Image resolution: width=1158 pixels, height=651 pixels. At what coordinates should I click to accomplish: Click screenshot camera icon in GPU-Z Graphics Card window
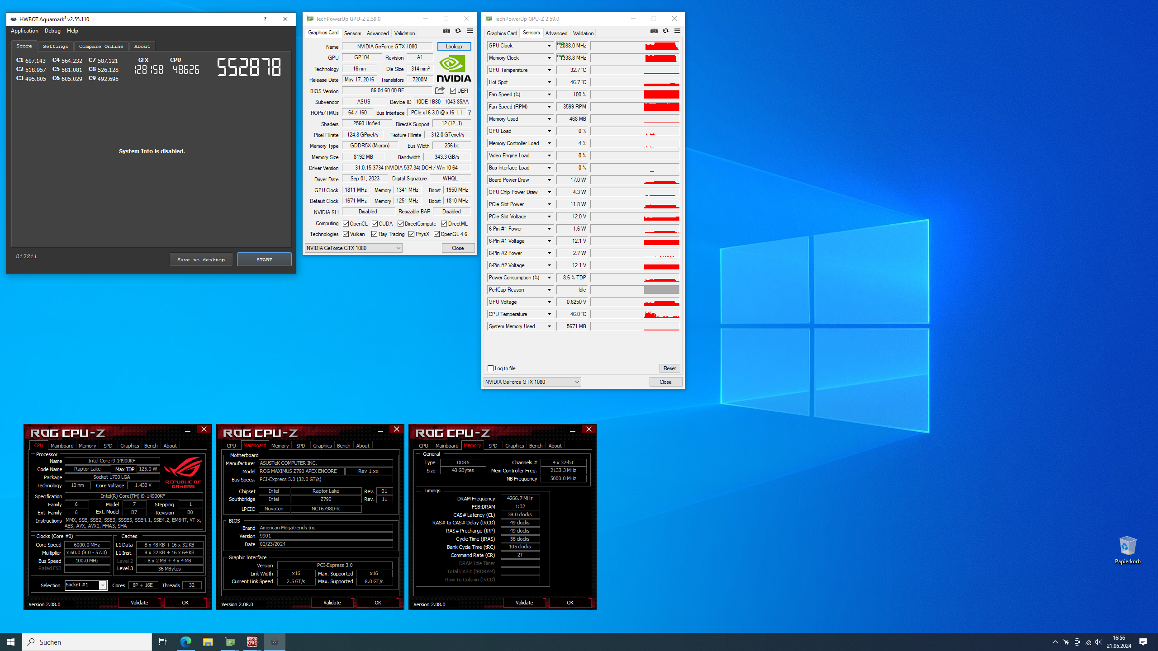[x=446, y=31]
